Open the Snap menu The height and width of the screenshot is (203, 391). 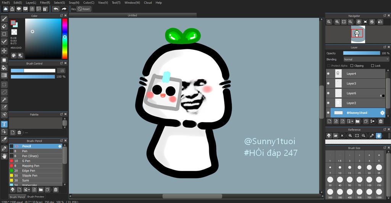74,3
